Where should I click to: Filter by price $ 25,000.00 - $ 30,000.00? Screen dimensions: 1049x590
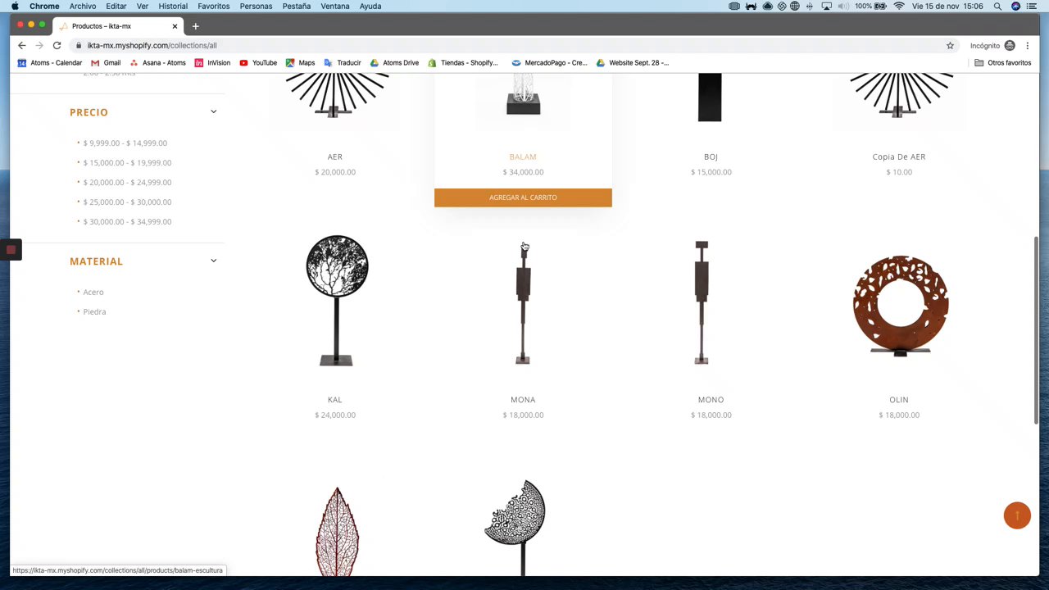click(127, 202)
